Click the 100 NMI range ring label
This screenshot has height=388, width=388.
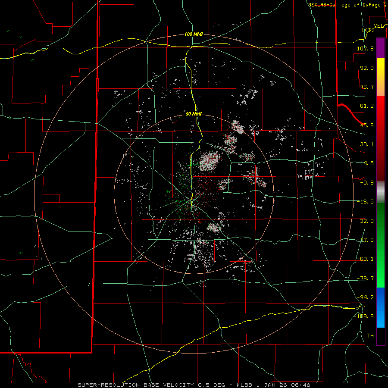click(x=194, y=34)
